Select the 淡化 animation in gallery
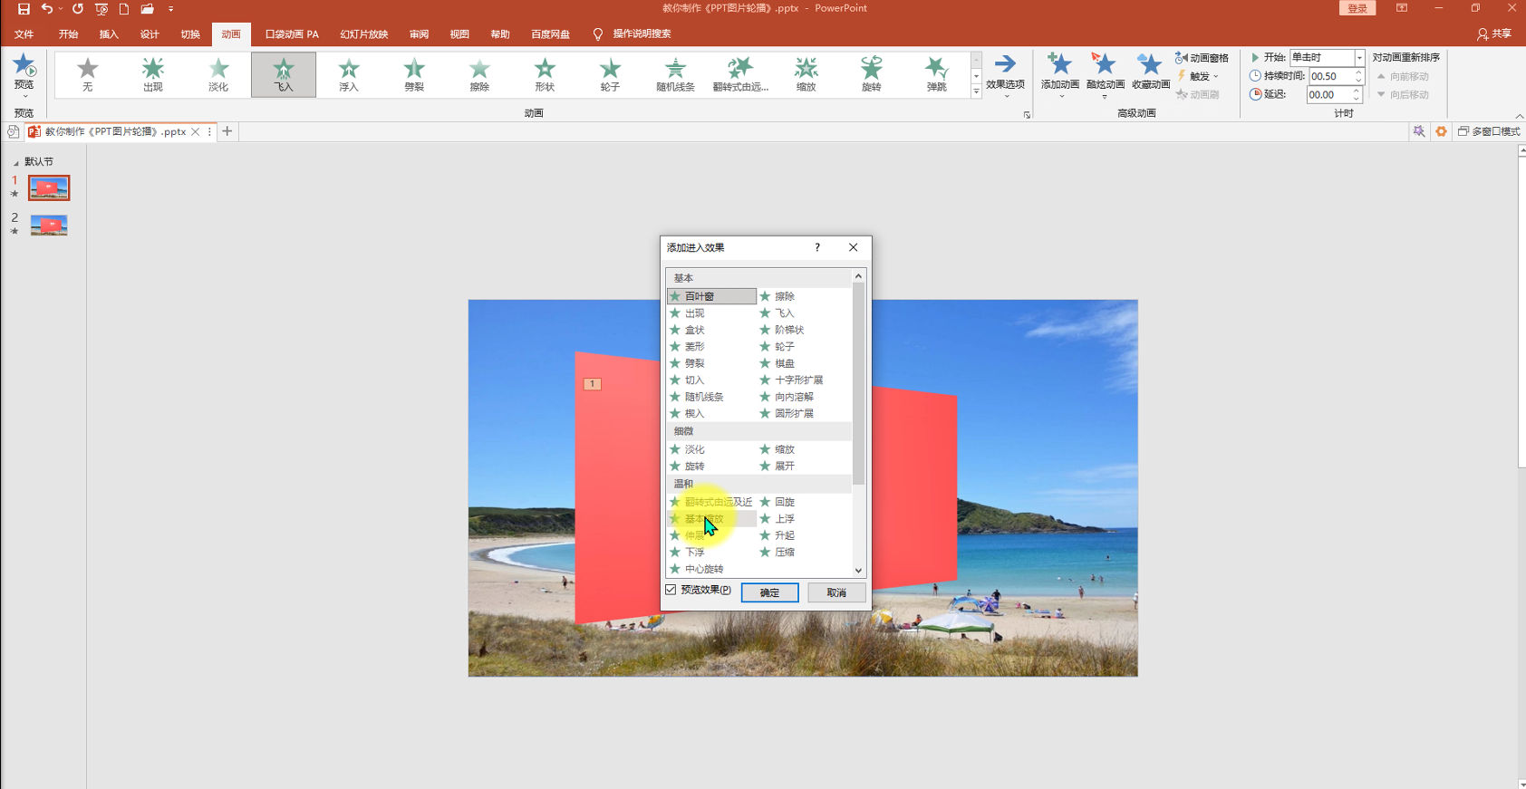This screenshot has height=789, width=1526. tap(218, 74)
